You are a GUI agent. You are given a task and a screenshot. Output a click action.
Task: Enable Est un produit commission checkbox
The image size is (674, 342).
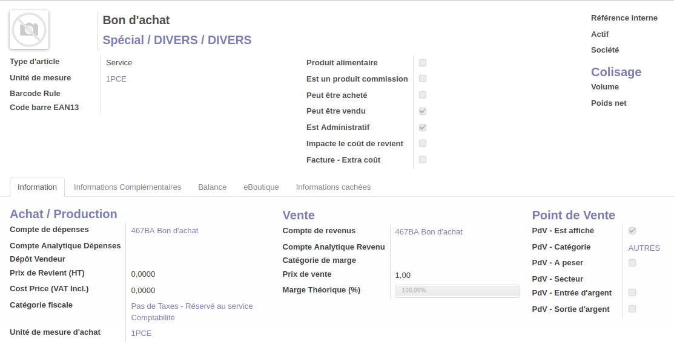tap(423, 79)
